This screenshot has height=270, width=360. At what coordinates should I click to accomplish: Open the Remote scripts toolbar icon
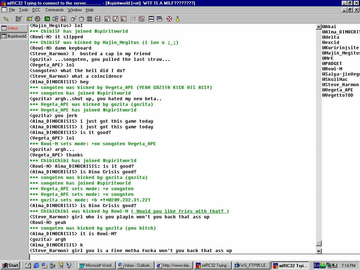tap(63, 19)
